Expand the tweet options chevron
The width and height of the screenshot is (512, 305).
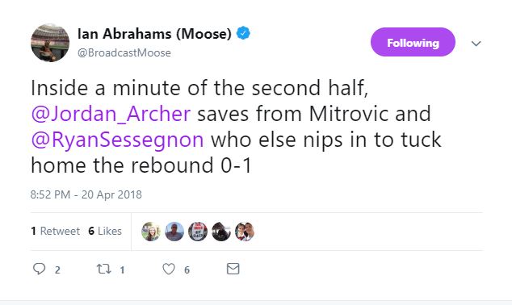pos(476,43)
